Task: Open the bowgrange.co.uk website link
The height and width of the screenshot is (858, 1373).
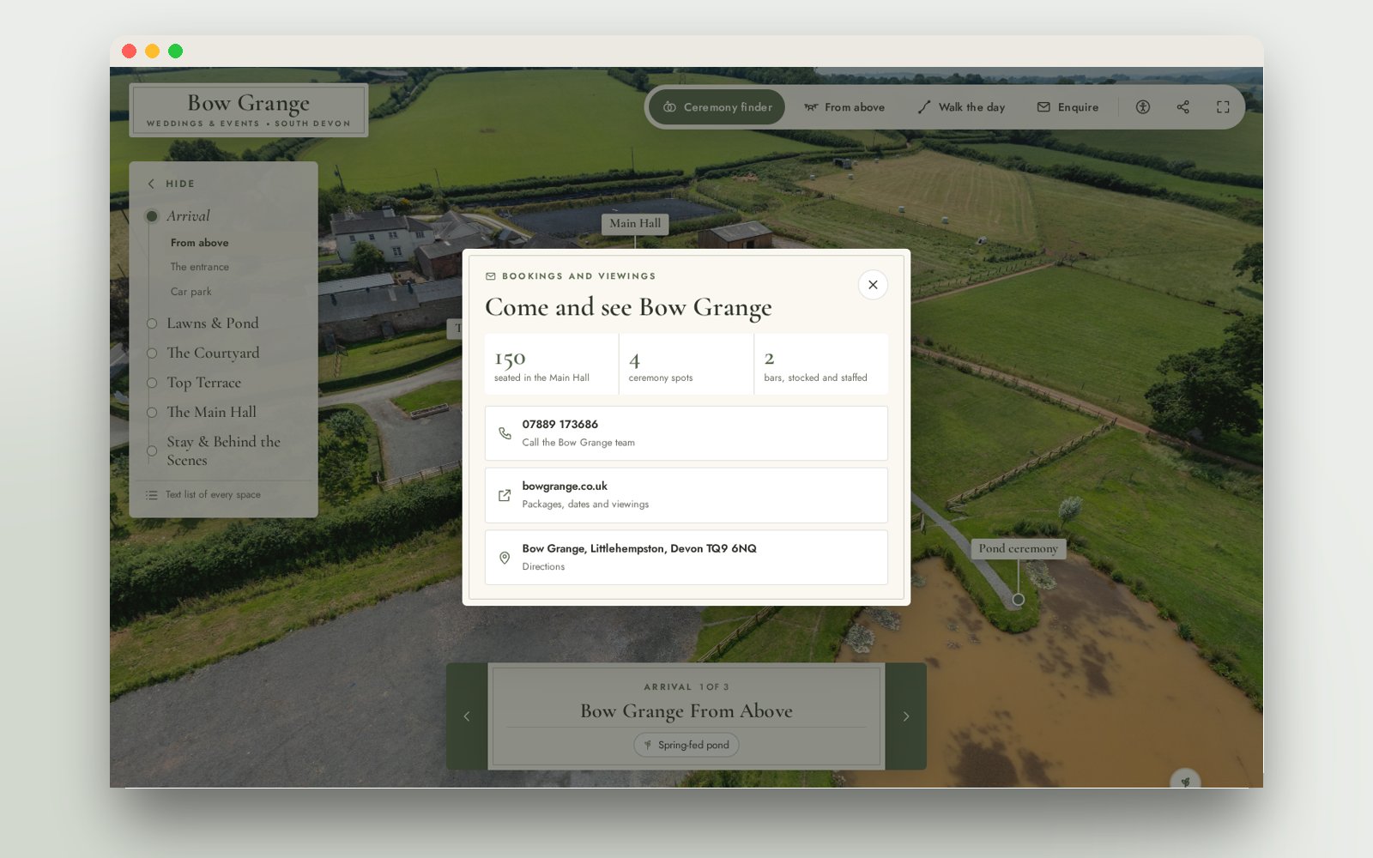Action: [x=686, y=495]
